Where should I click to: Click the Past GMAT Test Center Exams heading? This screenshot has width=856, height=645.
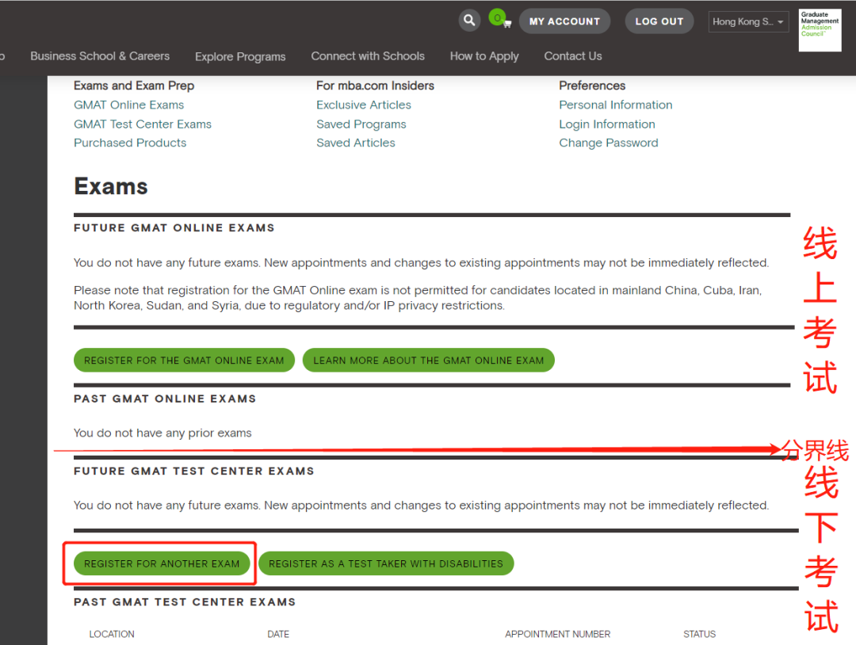[x=185, y=602]
